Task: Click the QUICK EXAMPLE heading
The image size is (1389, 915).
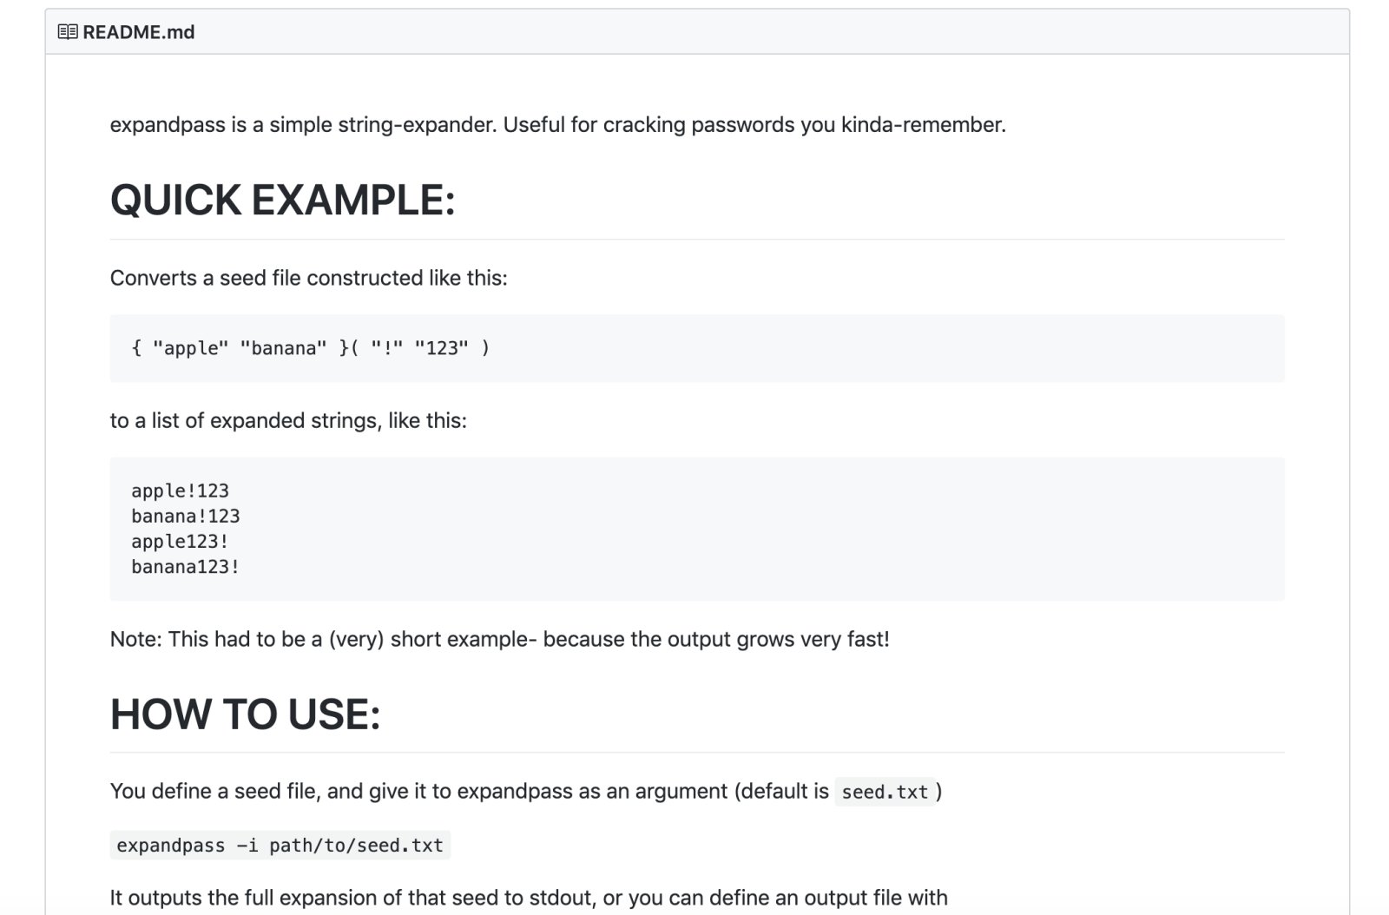Action: pyautogui.click(x=282, y=201)
